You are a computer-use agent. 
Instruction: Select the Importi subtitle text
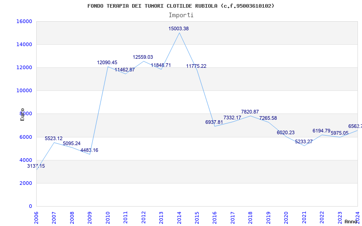[x=181, y=15]
